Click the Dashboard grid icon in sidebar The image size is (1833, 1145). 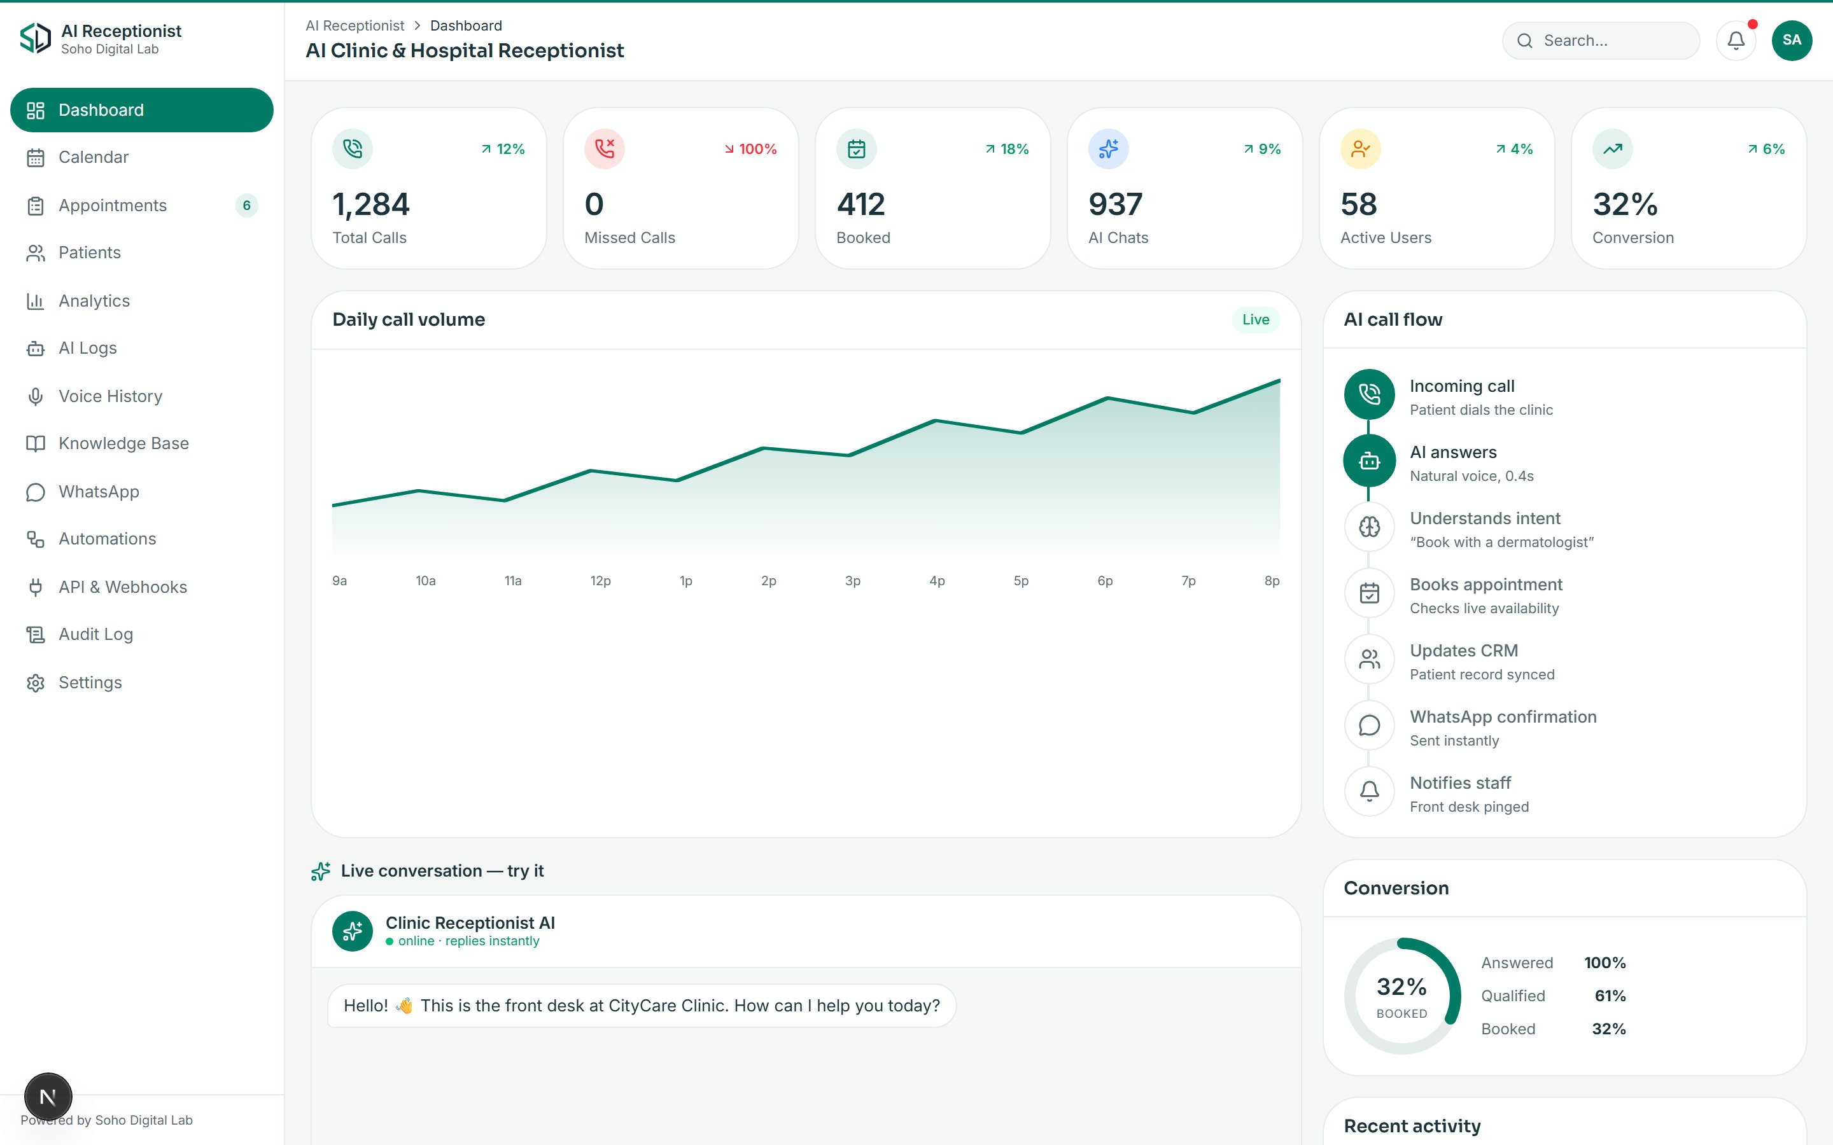(36, 111)
